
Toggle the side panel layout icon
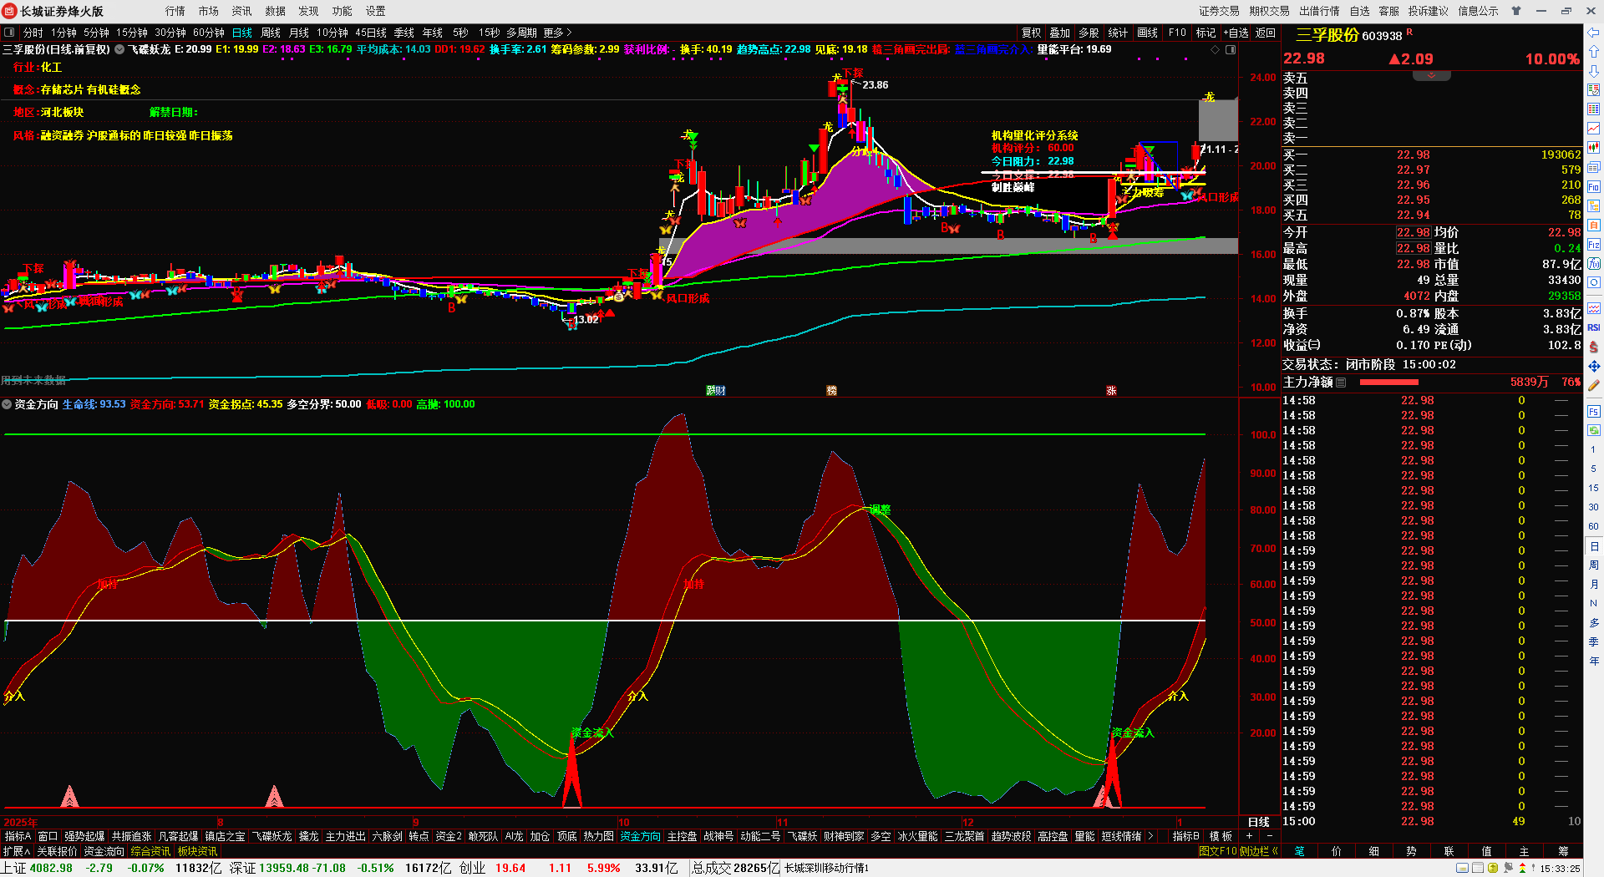[1231, 50]
